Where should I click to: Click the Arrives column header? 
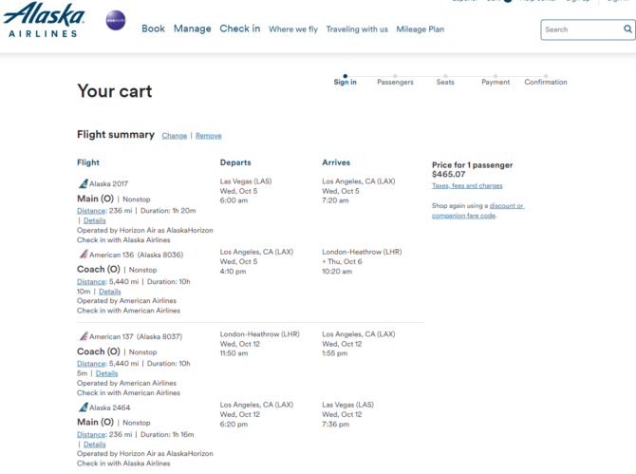tap(336, 162)
